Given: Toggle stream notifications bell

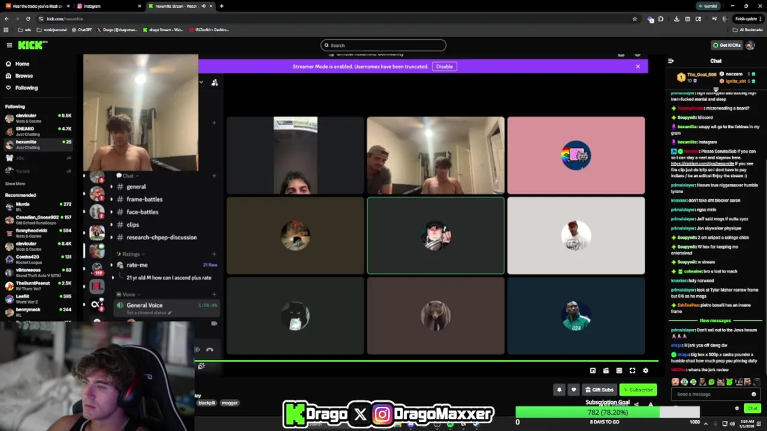Looking at the screenshot, I should (x=559, y=390).
